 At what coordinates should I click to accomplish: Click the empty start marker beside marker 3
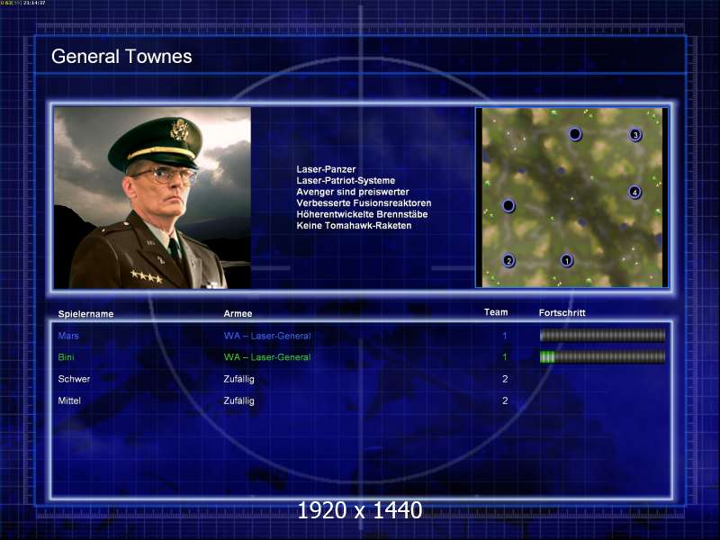[575, 134]
